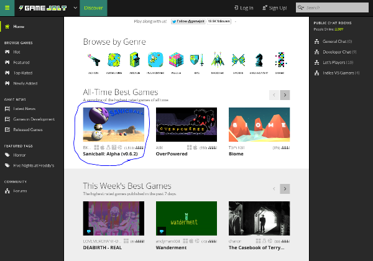Click the Home star icon in sidebar

7,26
